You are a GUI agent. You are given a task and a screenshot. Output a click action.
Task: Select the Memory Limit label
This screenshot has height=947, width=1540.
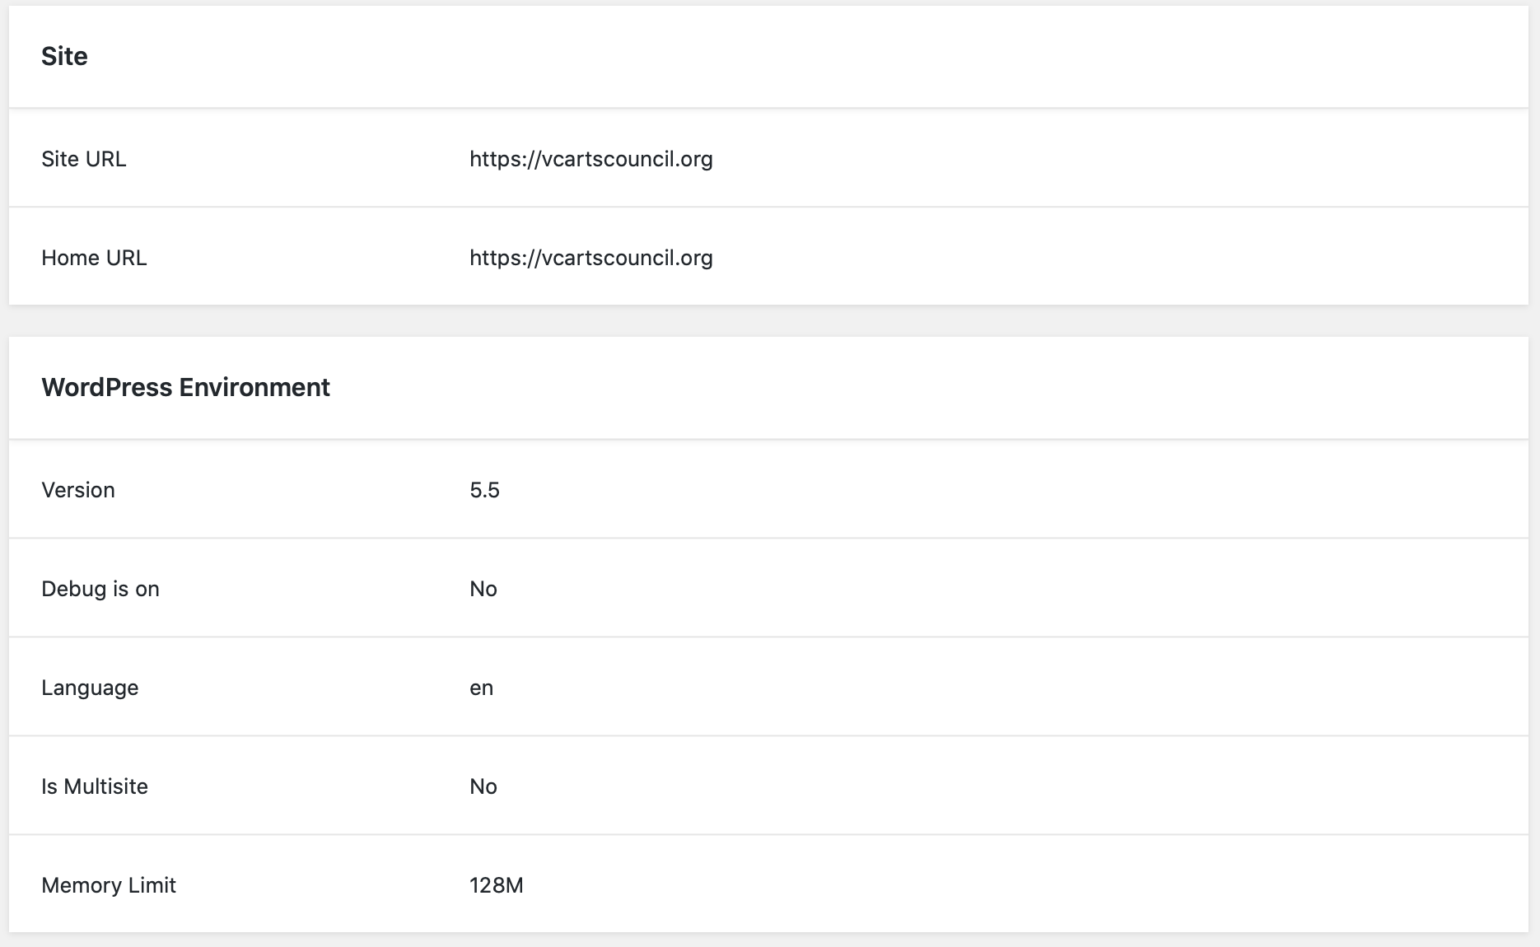pyautogui.click(x=109, y=885)
